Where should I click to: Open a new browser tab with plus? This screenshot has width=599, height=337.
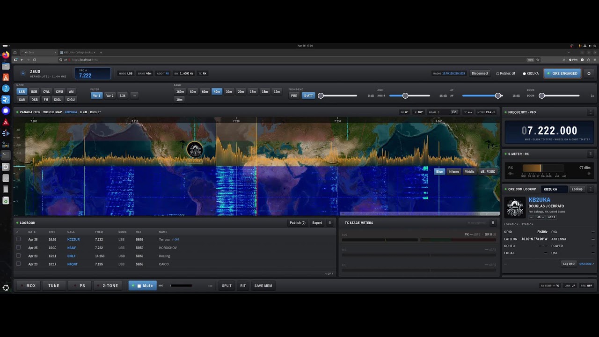tap(101, 52)
